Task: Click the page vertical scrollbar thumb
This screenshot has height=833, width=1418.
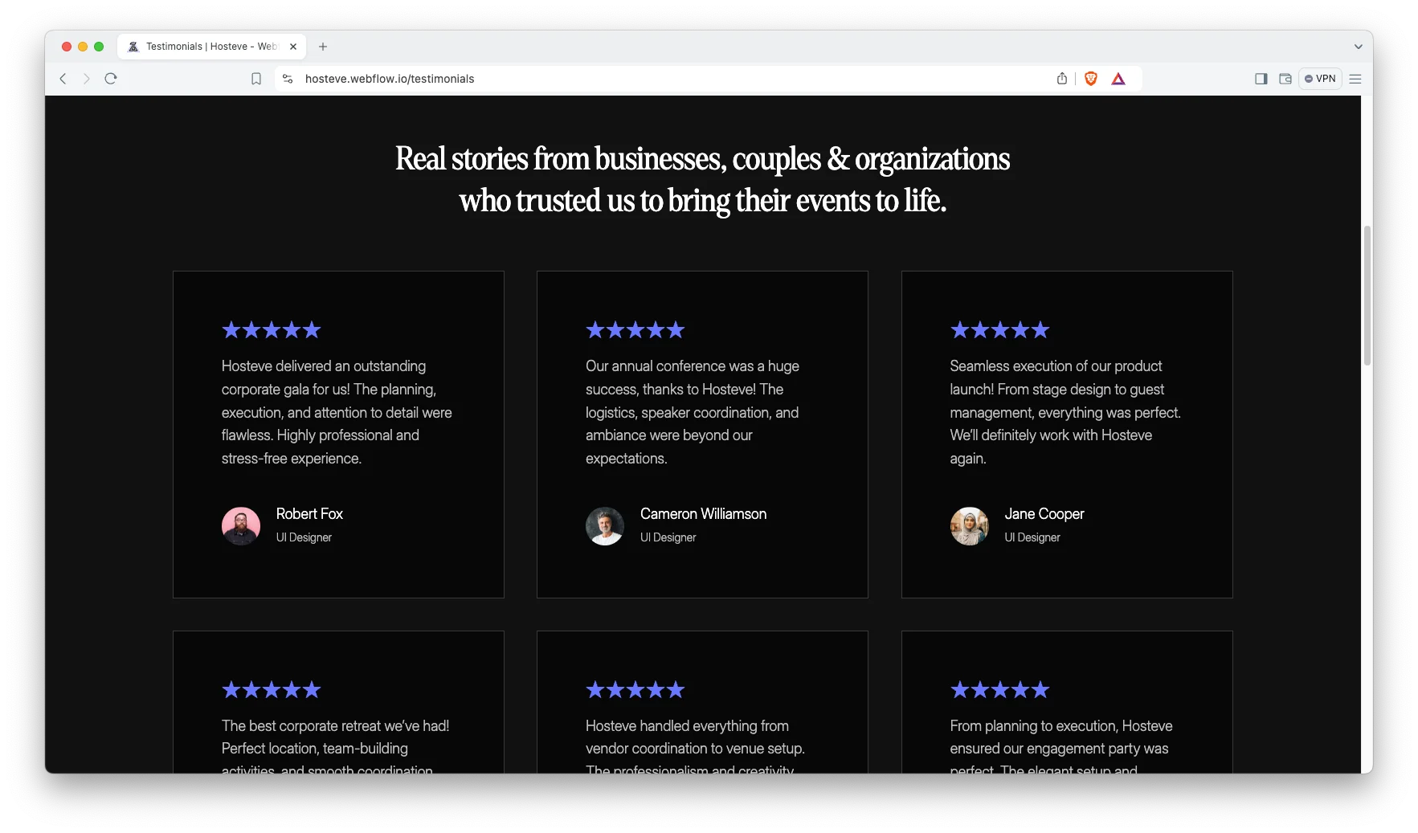Action: 1367,296
